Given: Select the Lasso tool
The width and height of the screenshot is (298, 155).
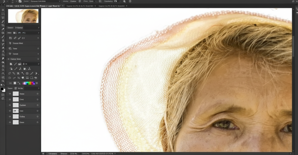Looking at the screenshot, I should 3,18.
